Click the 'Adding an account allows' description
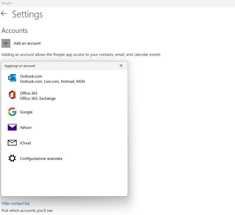The image size is (235, 215). pos(81,55)
